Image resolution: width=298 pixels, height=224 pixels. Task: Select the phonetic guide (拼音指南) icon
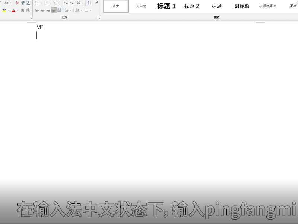22,3
